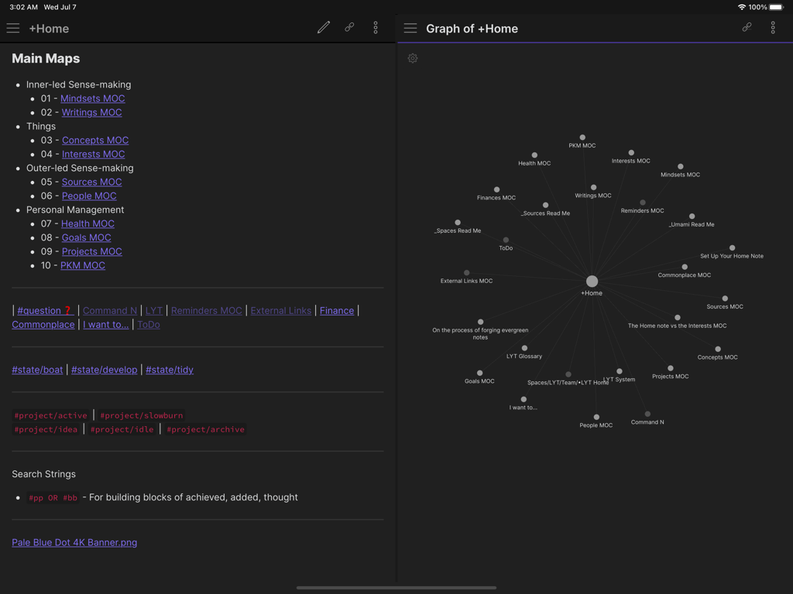The image size is (793, 594).
Task: Select the +Home node in the graph
Action: click(592, 282)
